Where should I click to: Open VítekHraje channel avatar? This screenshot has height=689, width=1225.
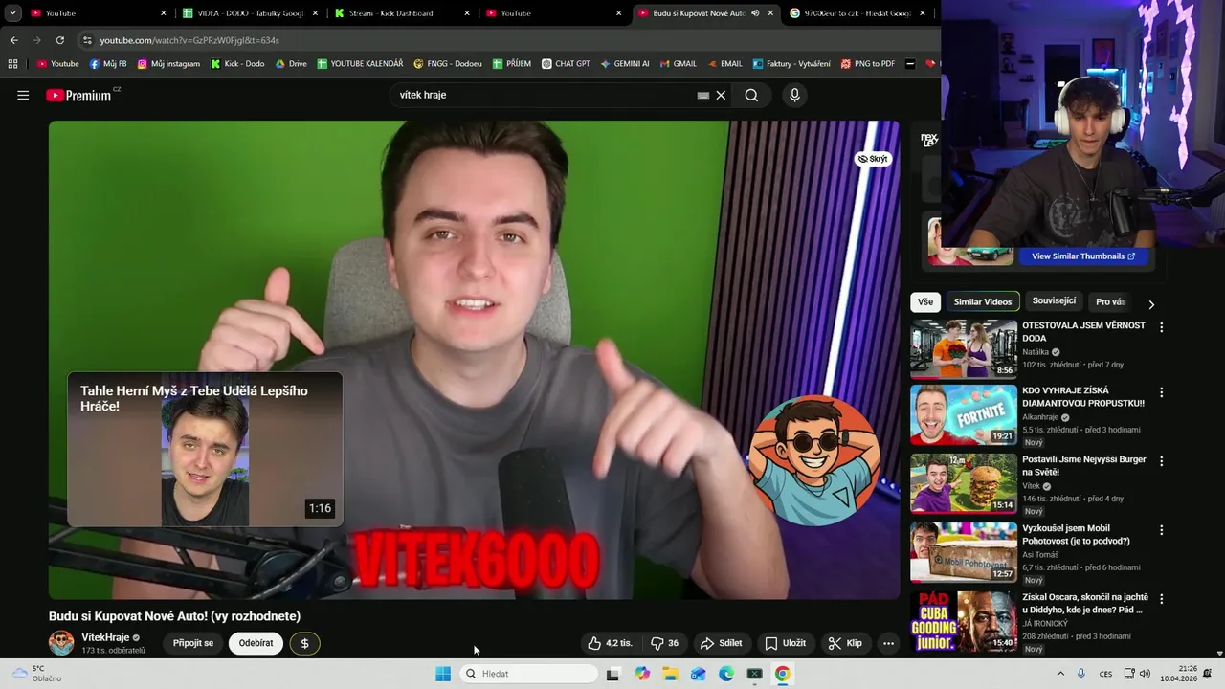coord(61,642)
